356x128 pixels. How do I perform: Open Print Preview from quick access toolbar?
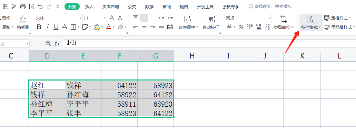tap(32, 7)
